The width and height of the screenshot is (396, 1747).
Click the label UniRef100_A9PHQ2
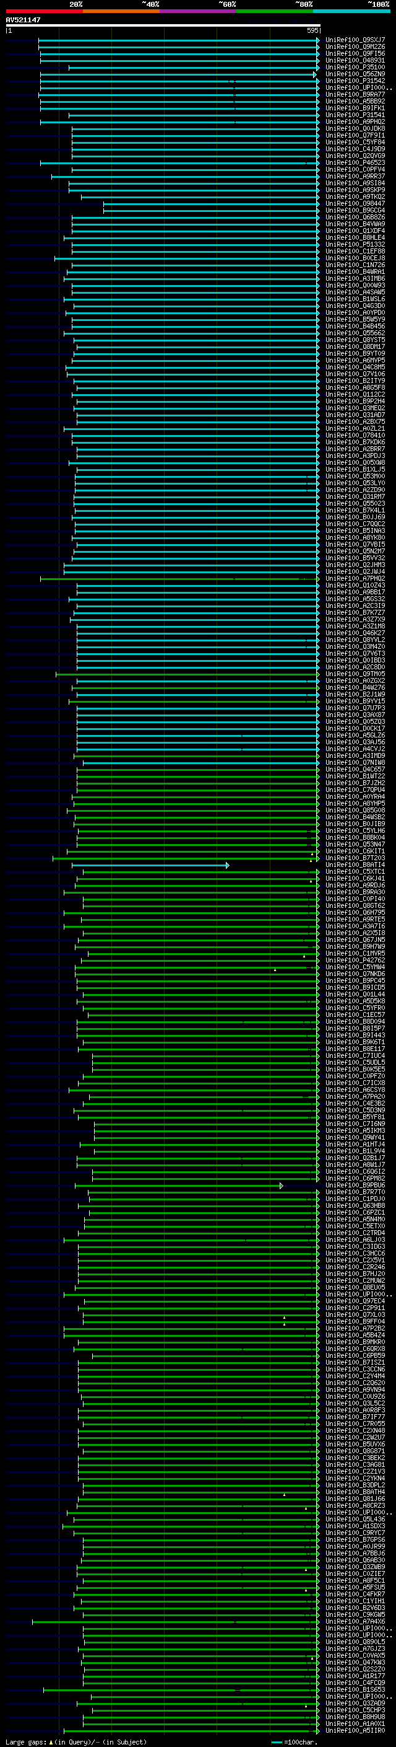pos(355,121)
